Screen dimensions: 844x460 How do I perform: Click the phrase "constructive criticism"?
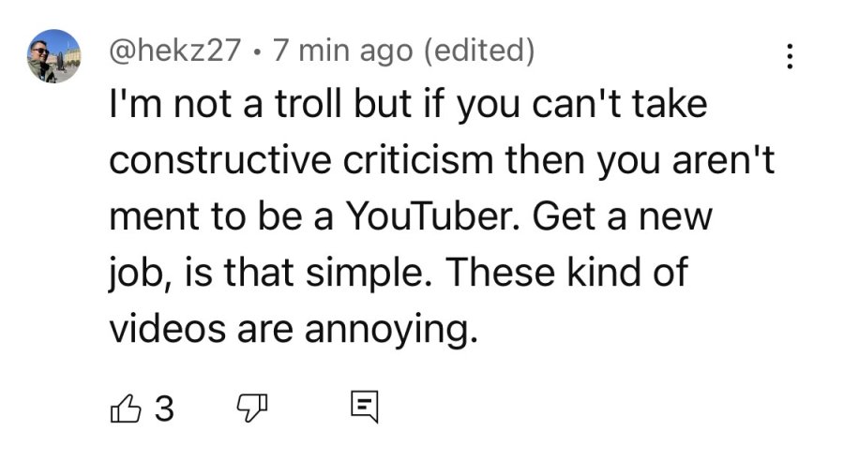301,160
